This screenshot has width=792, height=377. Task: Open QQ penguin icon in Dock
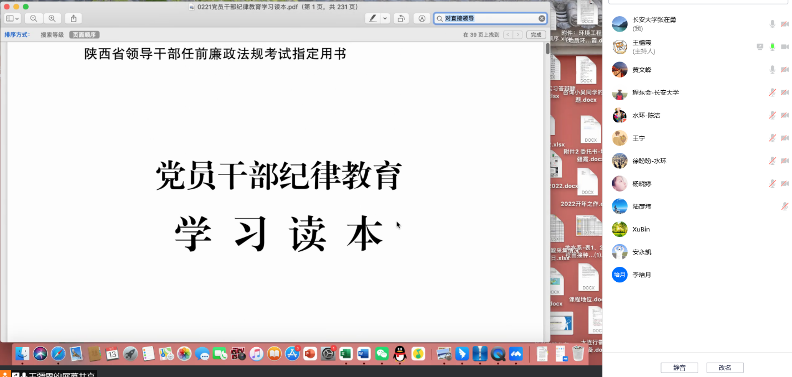(x=400, y=353)
